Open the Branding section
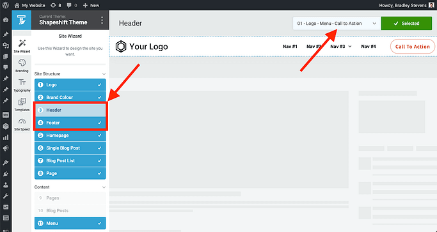This screenshot has height=232, width=437. coord(22,65)
